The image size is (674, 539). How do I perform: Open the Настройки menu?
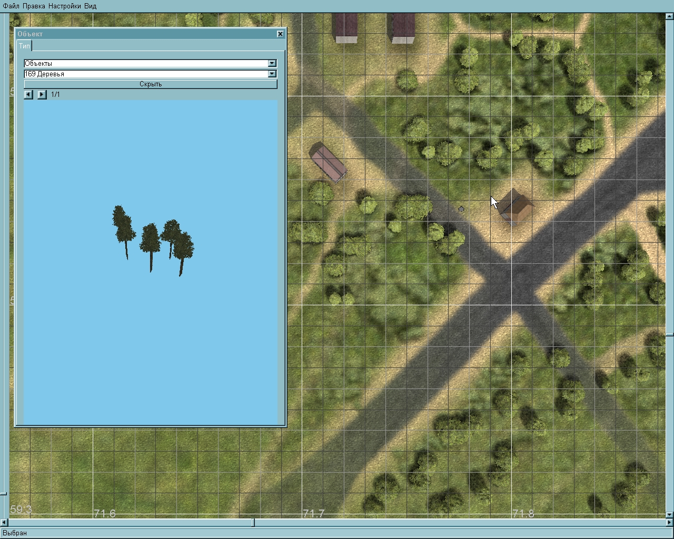64,6
